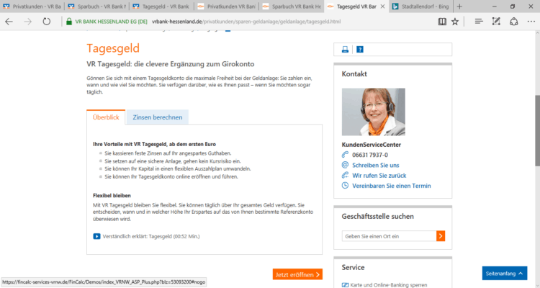Screen dimensions: 540x288
Task: Minimize the browser window
Action: [494, 6]
